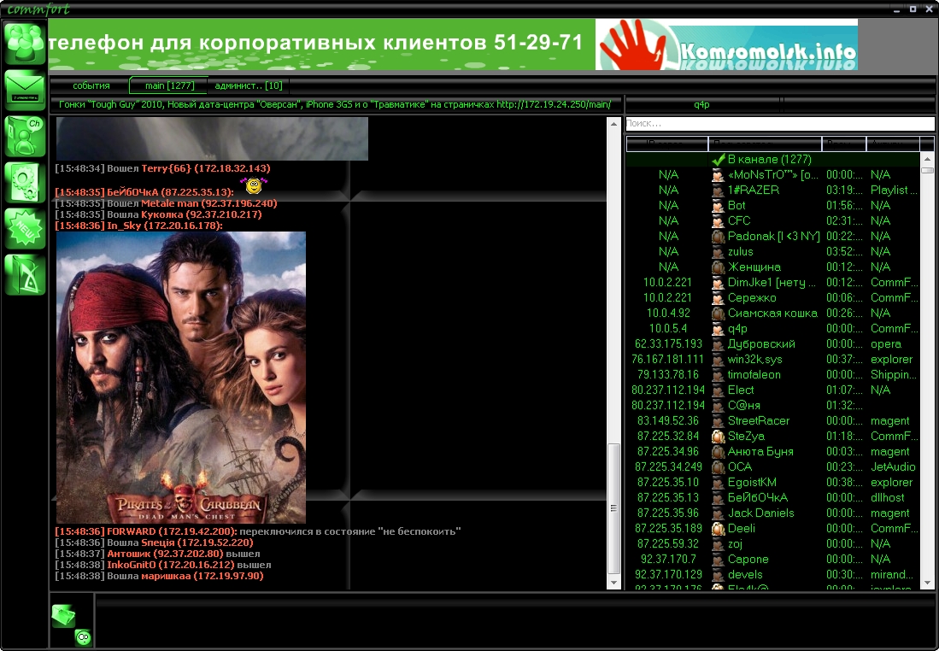Open the администрация [10] tab
The image size is (939, 651).
pos(249,85)
